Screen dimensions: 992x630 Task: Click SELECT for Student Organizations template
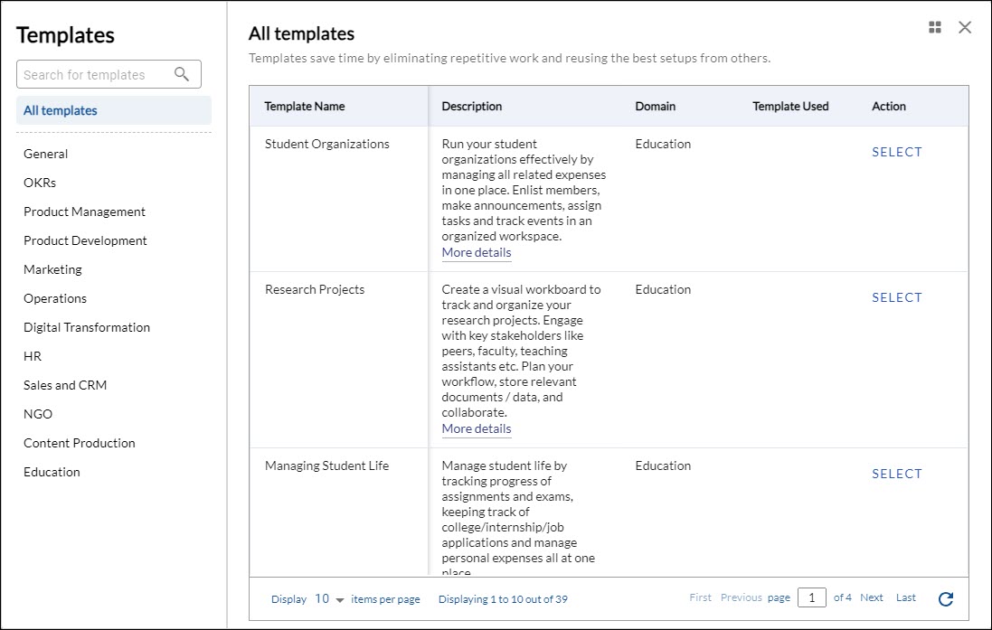tap(896, 152)
